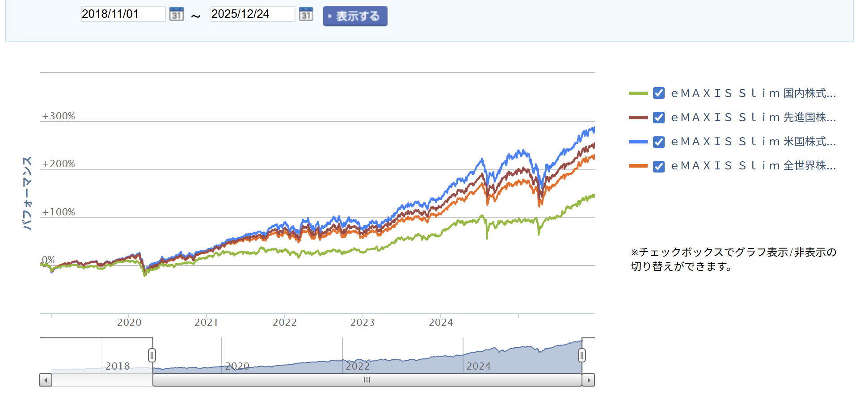Click the 2018 area in range navigator

[118, 366]
